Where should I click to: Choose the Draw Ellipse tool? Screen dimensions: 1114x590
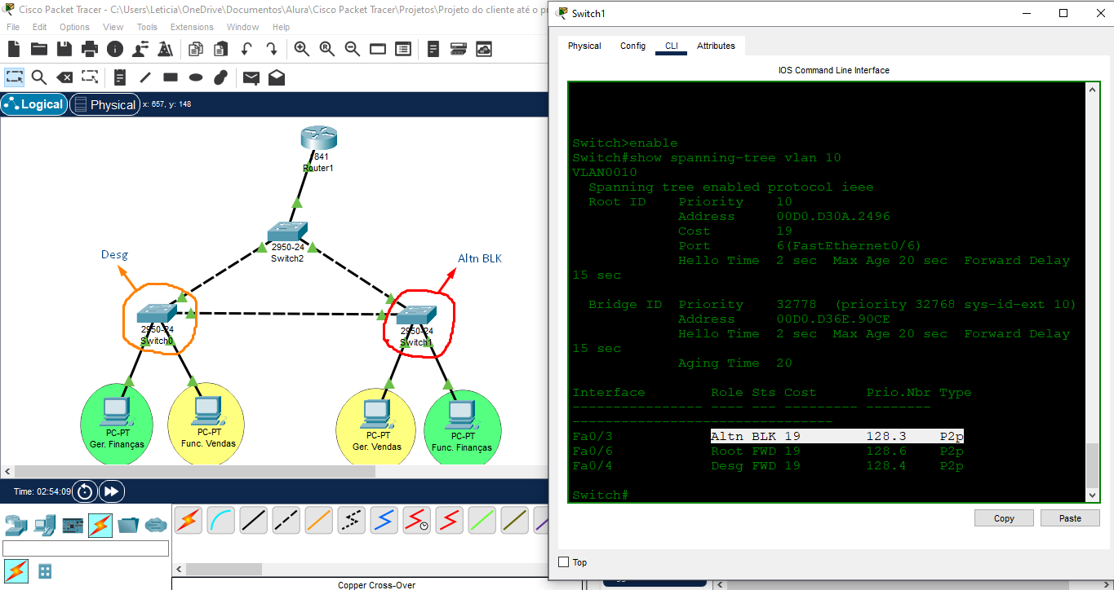196,77
